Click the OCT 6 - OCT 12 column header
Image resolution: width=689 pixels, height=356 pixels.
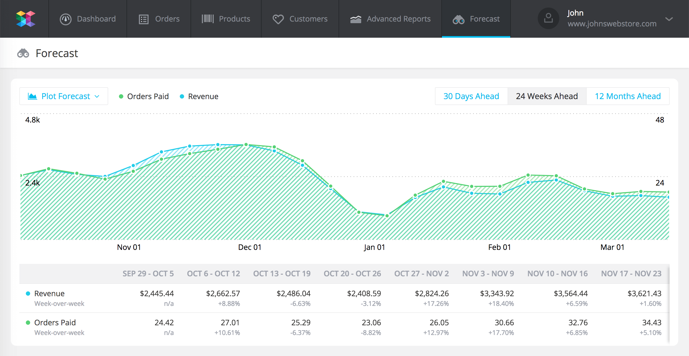(x=213, y=274)
